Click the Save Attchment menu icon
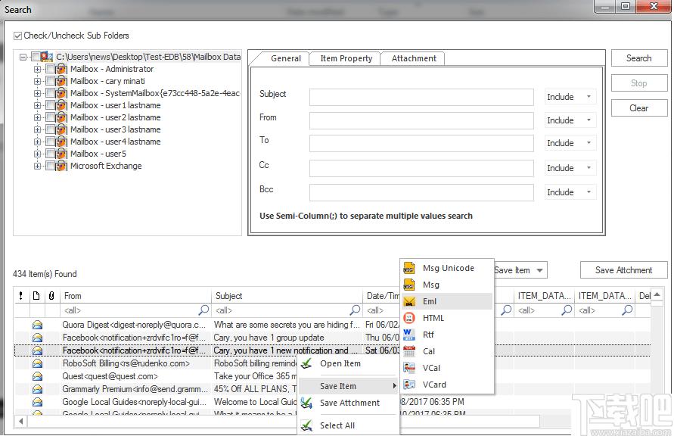Image resolution: width=674 pixels, height=436 pixels. (306, 403)
